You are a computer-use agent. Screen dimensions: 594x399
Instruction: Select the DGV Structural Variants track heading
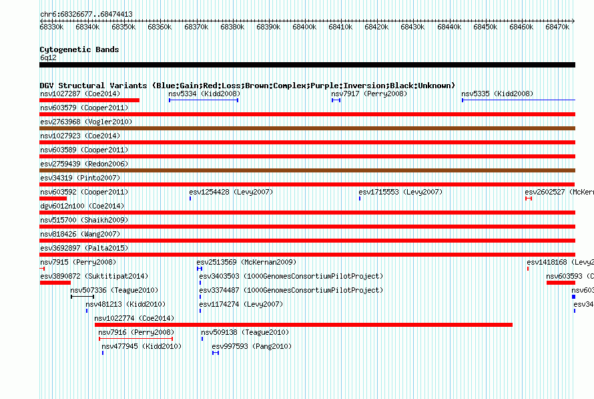point(248,86)
